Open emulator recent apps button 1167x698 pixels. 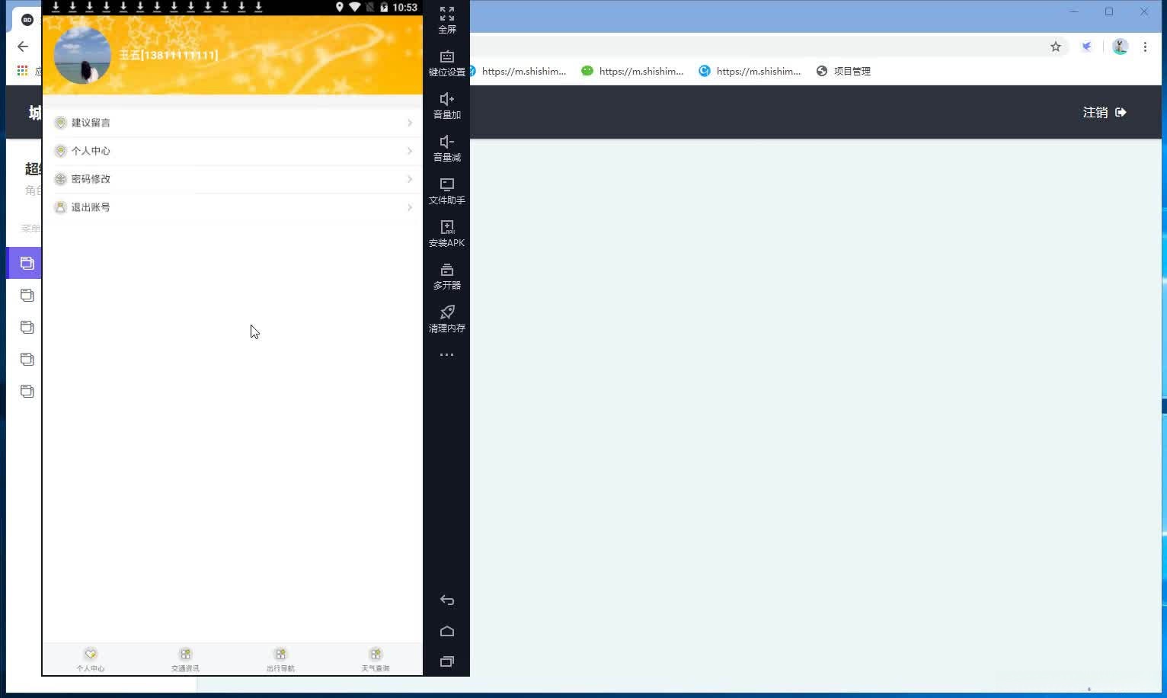click(x=447, y=661)
